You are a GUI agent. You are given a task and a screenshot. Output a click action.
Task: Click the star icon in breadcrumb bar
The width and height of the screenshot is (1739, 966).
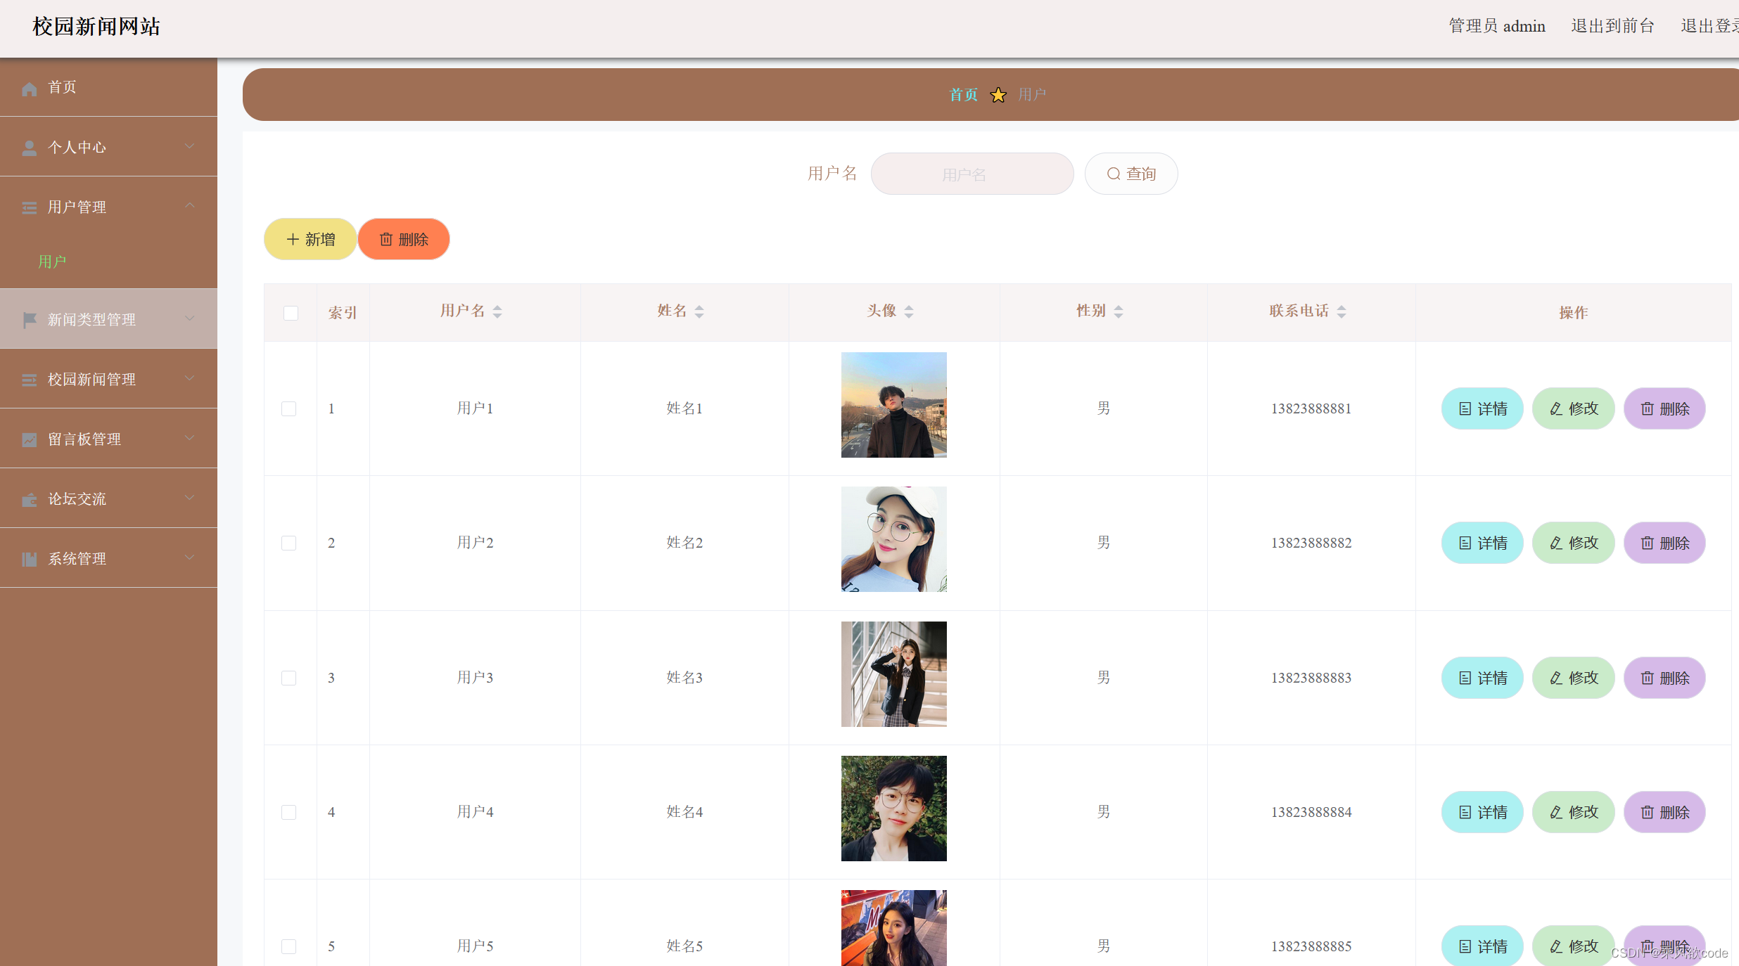pyautogui.click(x=998, y=95)
